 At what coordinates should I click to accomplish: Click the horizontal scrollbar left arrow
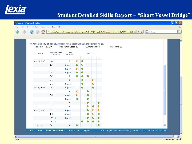pos(15,136)
